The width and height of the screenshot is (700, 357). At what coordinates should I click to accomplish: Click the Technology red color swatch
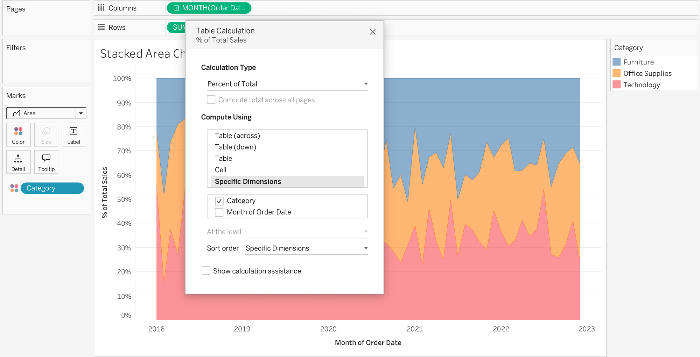point(617,85)
